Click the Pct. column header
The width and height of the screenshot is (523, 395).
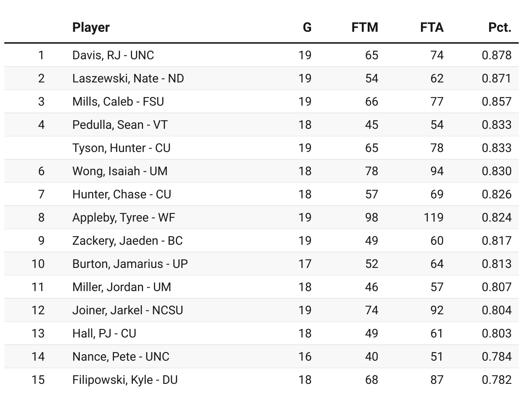click(x=499, y=27)
